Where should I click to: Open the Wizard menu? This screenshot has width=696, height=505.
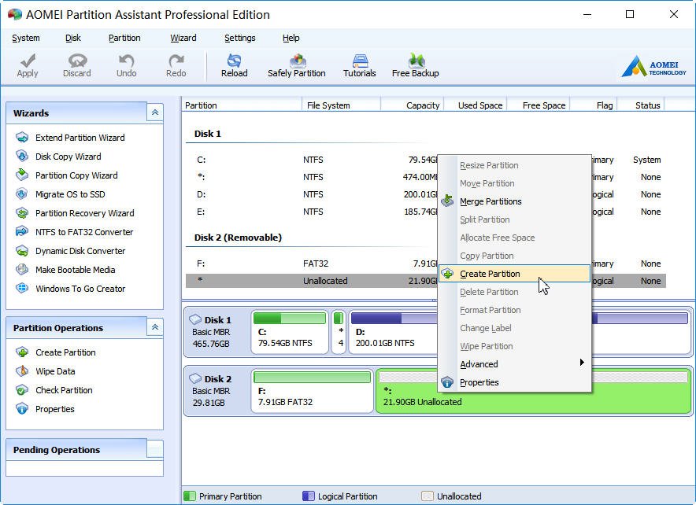(x=183, y=38)
